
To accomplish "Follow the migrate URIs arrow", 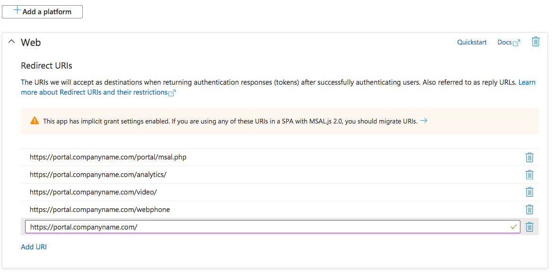I will click(424, 121).
